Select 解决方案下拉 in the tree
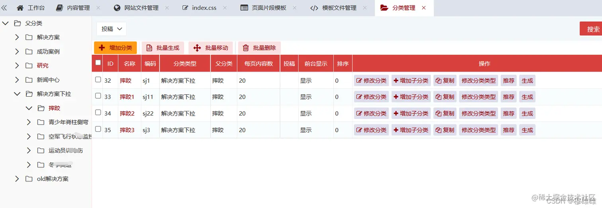The height and width of the screenshot is (208, 602). point(54,94)
